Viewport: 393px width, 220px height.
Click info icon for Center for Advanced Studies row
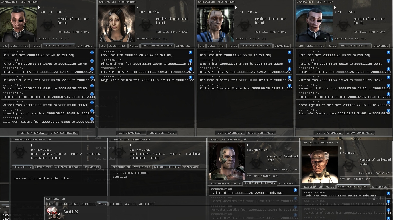click(290, 86)
